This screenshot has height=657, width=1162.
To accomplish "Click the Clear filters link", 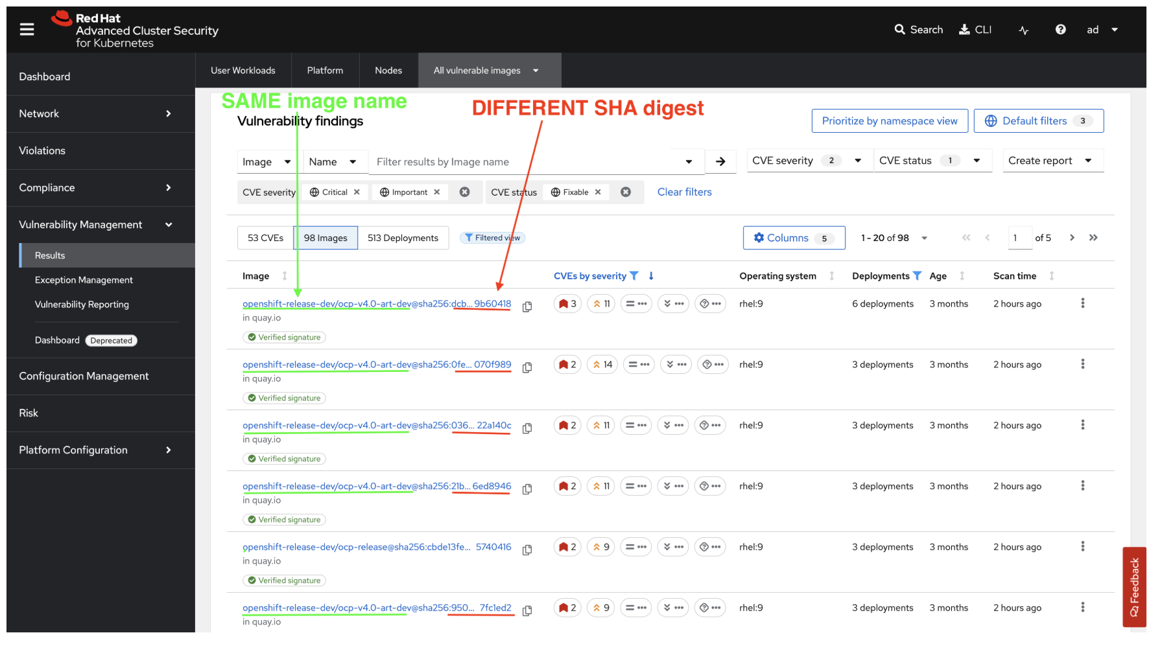I will click(684, 192).
